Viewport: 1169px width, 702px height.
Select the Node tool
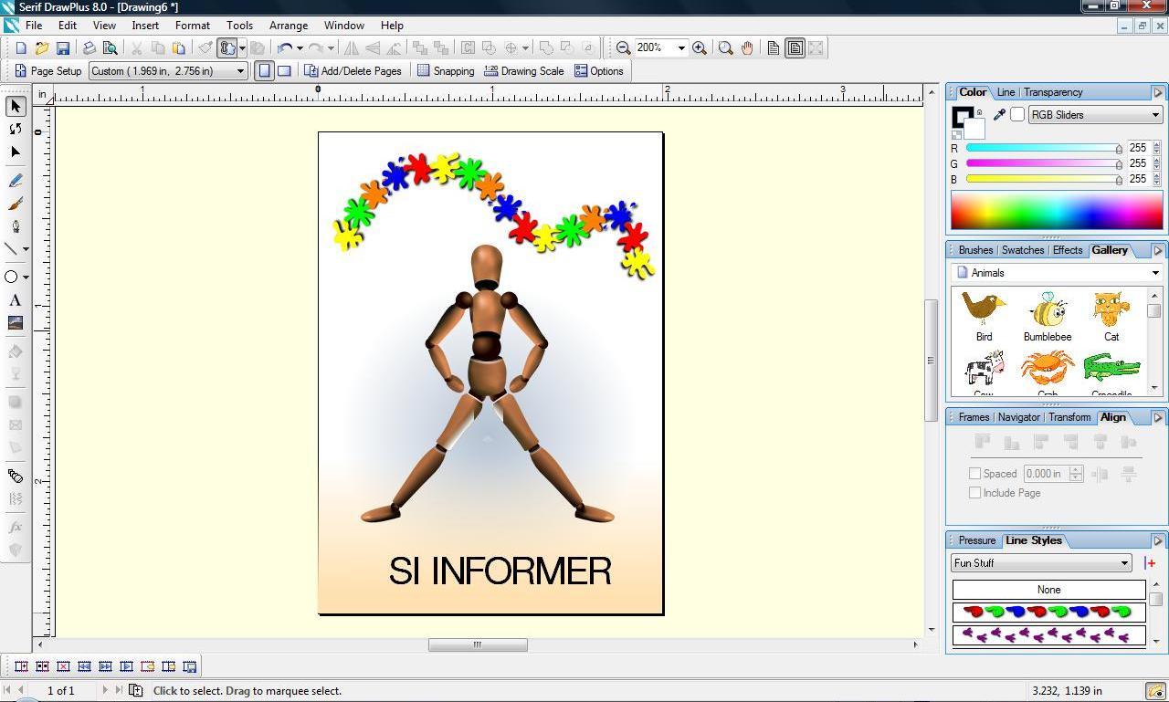pyautogui.click(x=16, y=152)
